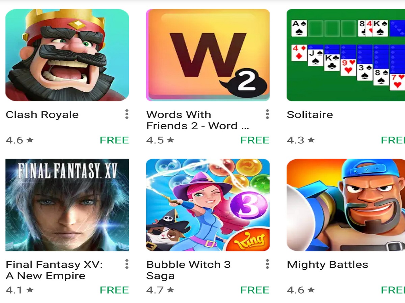Click the Final Fantasy XV: A New Empire title
The height and width of the screenshot is (303, 405).
54,270
